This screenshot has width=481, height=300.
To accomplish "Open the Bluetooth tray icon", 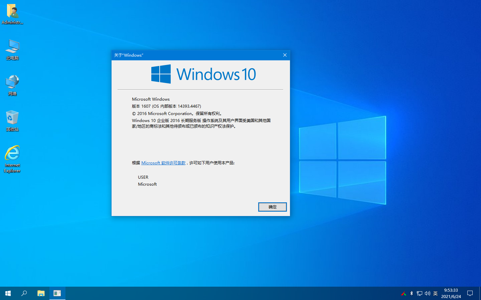I will (x=412, y=293).
